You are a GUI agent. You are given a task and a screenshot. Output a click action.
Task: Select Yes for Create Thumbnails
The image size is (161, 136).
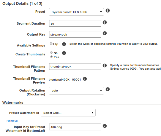[51, 57]
